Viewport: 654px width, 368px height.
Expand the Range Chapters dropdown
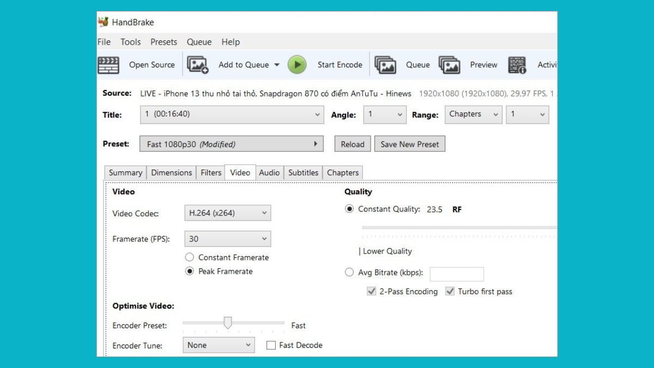click(473, 114)
